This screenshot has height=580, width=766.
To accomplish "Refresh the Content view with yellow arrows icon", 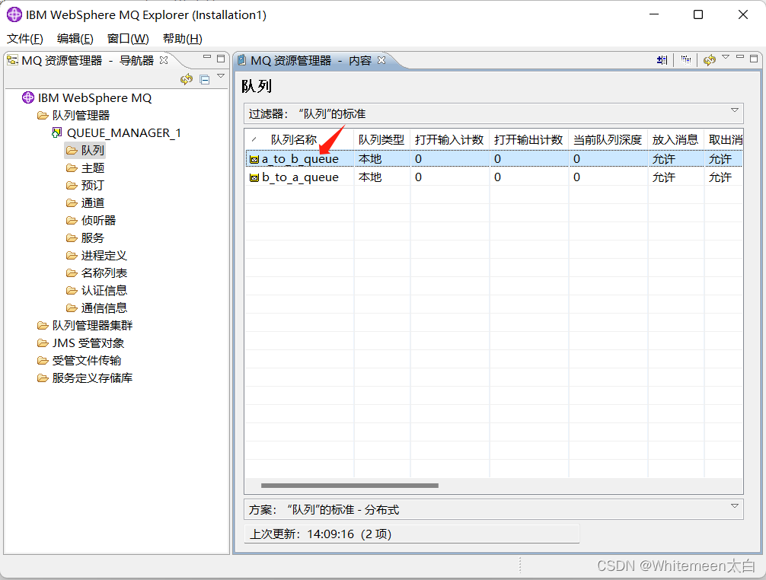I will 710,60.
